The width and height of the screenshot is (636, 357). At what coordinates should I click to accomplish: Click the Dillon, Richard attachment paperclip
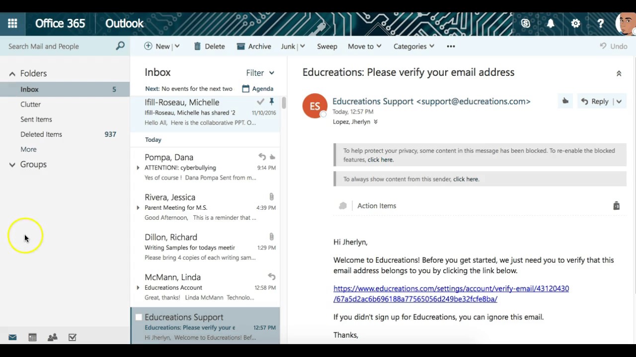click(272, 237)
